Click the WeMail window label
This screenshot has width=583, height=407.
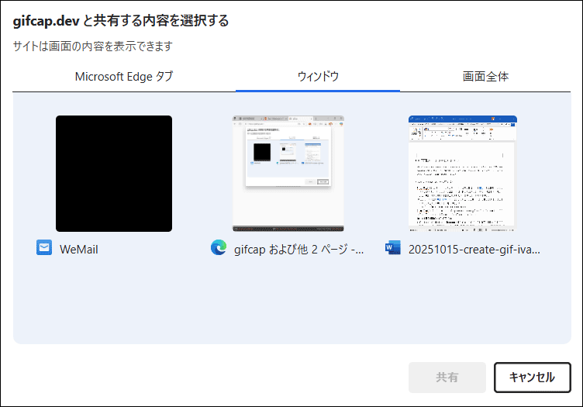(79, 250)
